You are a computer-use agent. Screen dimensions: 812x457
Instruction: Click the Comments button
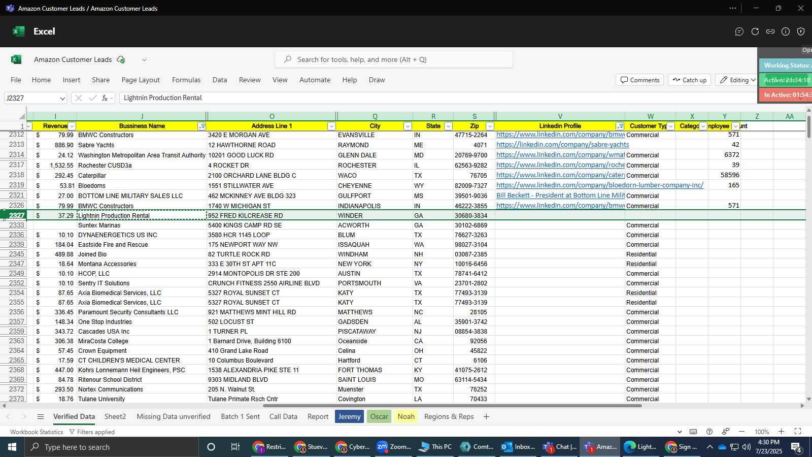640,80
